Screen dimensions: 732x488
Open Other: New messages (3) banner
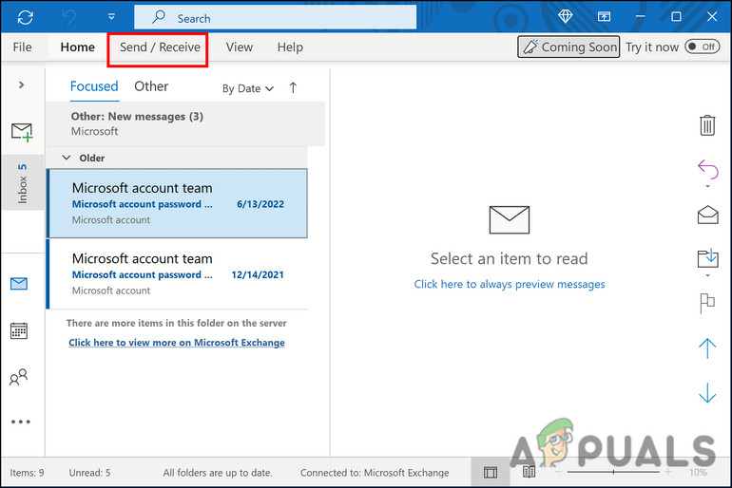click(185, 124)
